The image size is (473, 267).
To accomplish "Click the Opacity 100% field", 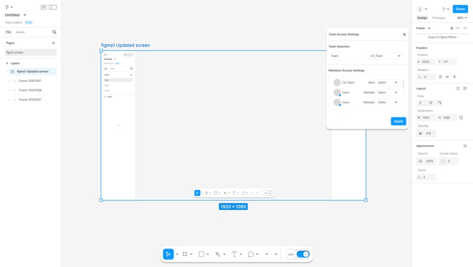I will (426, 161).
